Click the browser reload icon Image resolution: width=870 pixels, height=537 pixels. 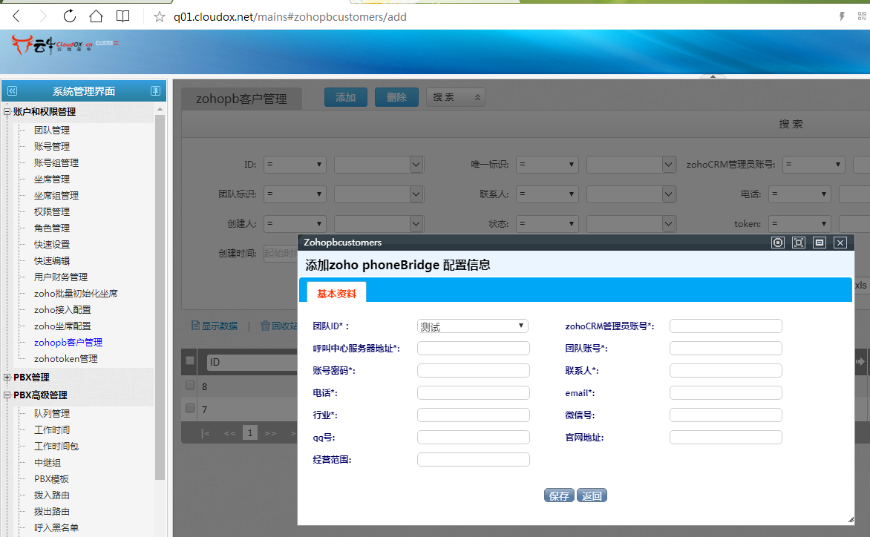(69, 16)
